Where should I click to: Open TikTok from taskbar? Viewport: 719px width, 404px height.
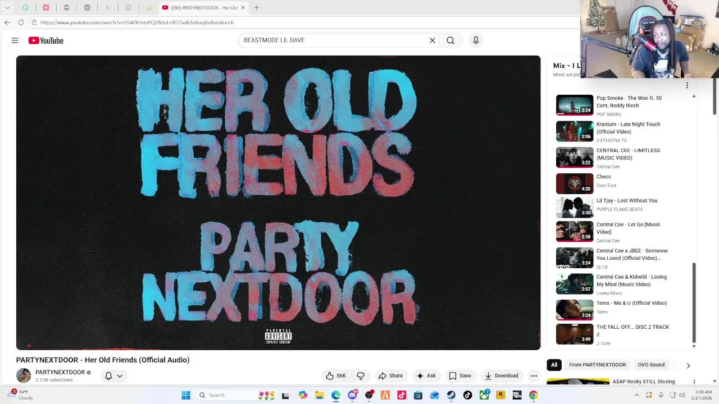pos(467,395)
